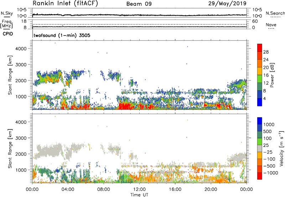285x197 pixels.
Task: Click the '08:00' time axis tick label
Action: click(104, 190)
